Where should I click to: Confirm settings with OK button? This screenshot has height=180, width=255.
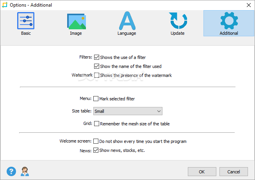pyautogui.click(x=202, y=171)
